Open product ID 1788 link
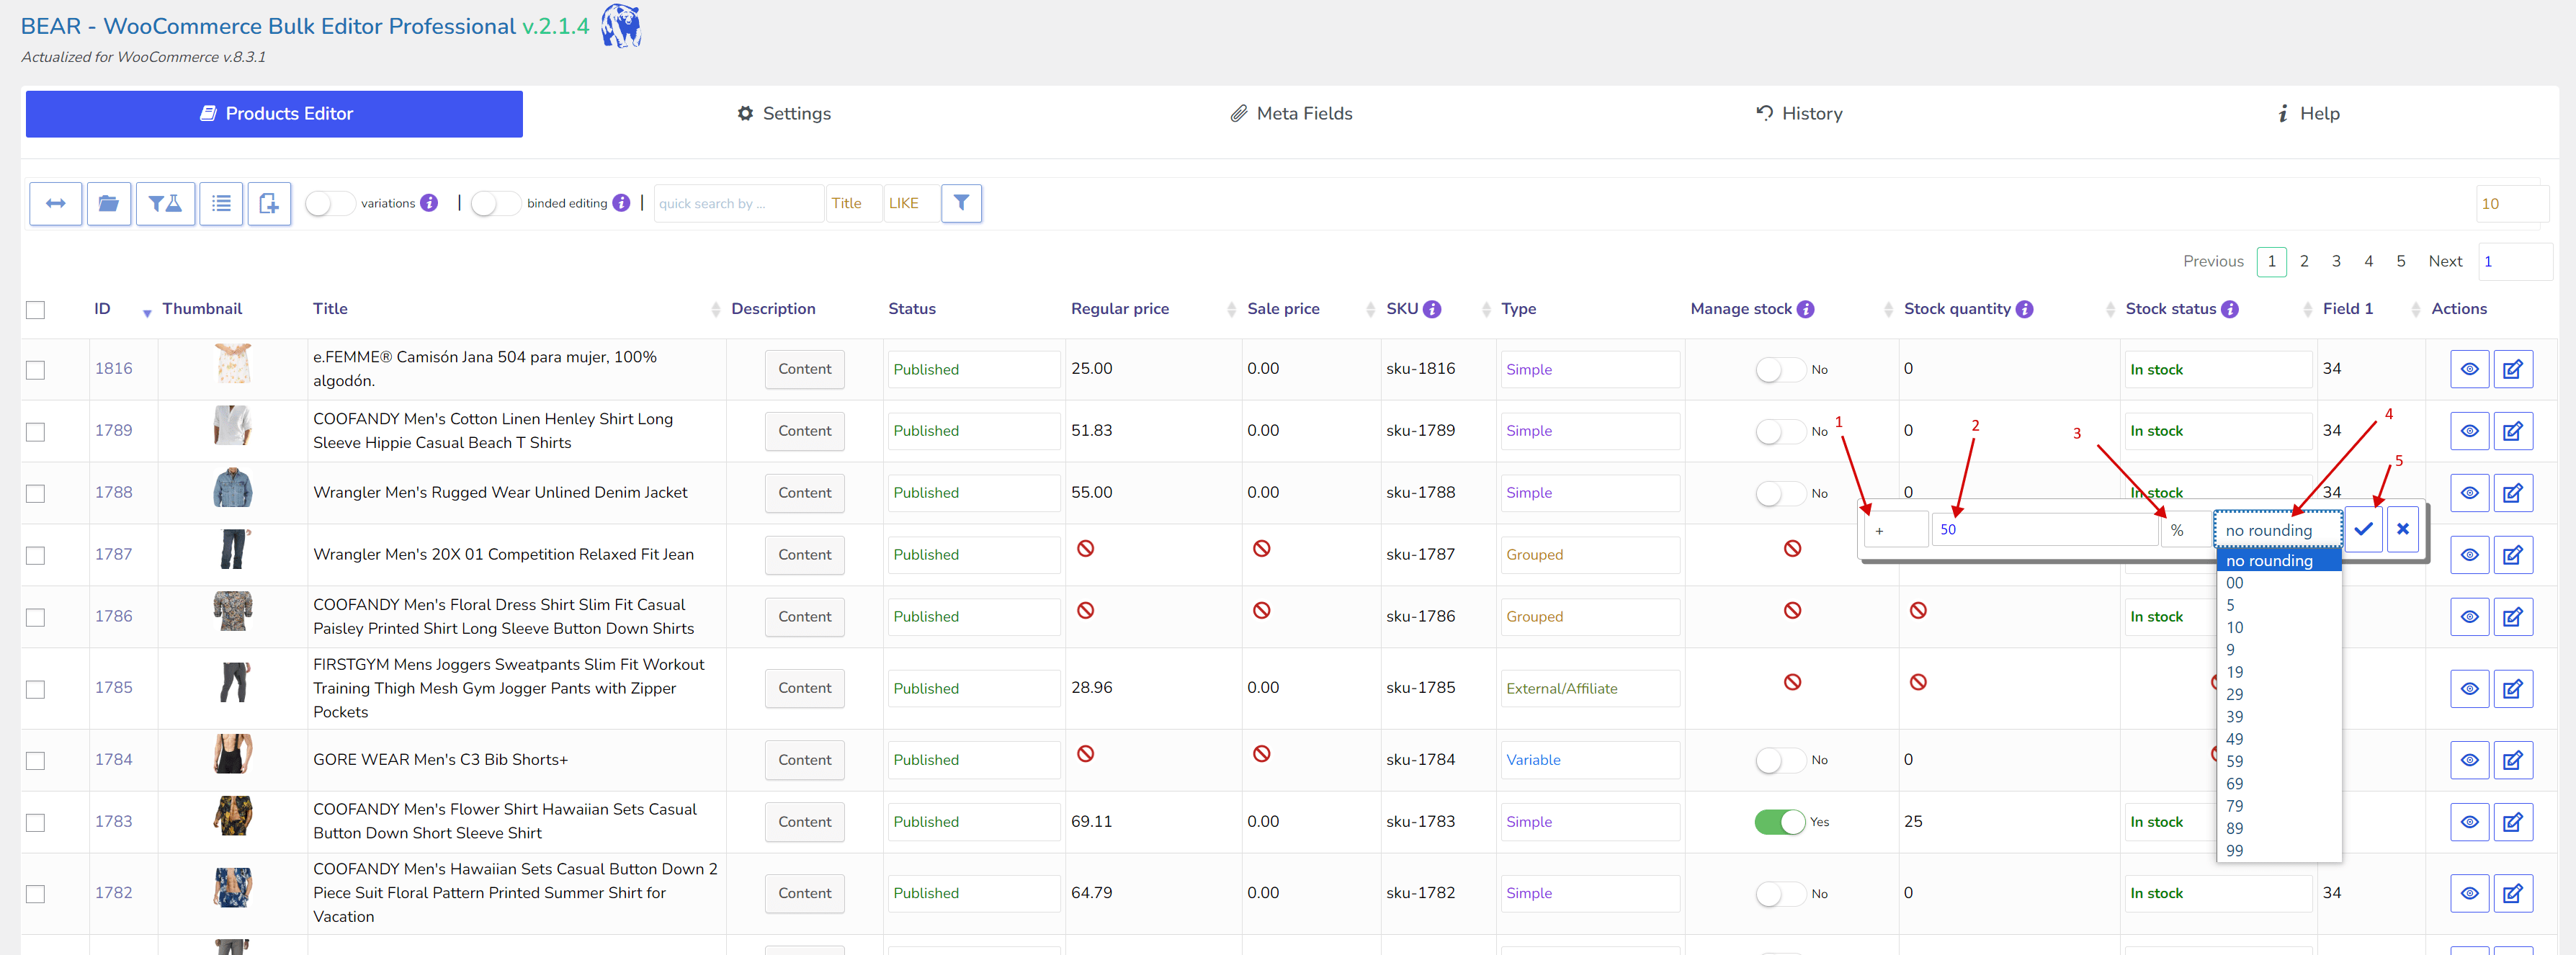Screen dimensions: 2576x955 point(113,492)
